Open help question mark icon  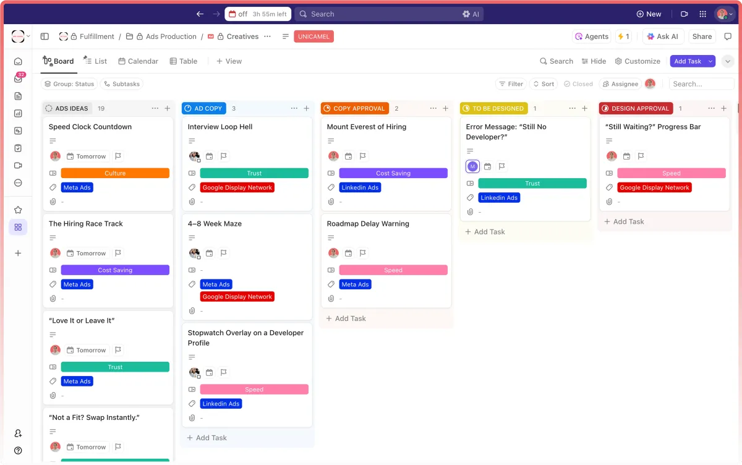[18, 451]
